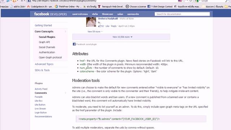231x130 pixels.
Task: Select Social Plugins in the sidebar
Action: [x=47, y=37]
